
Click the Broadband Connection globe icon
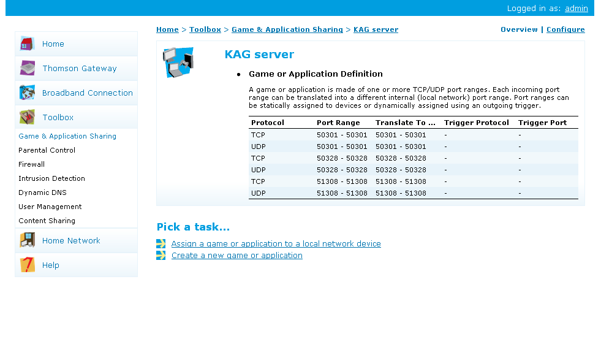(x=27, y=93)
